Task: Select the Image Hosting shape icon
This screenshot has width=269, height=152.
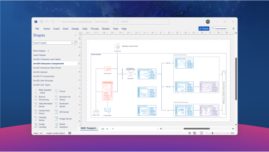Action: (x=35, y=125)
